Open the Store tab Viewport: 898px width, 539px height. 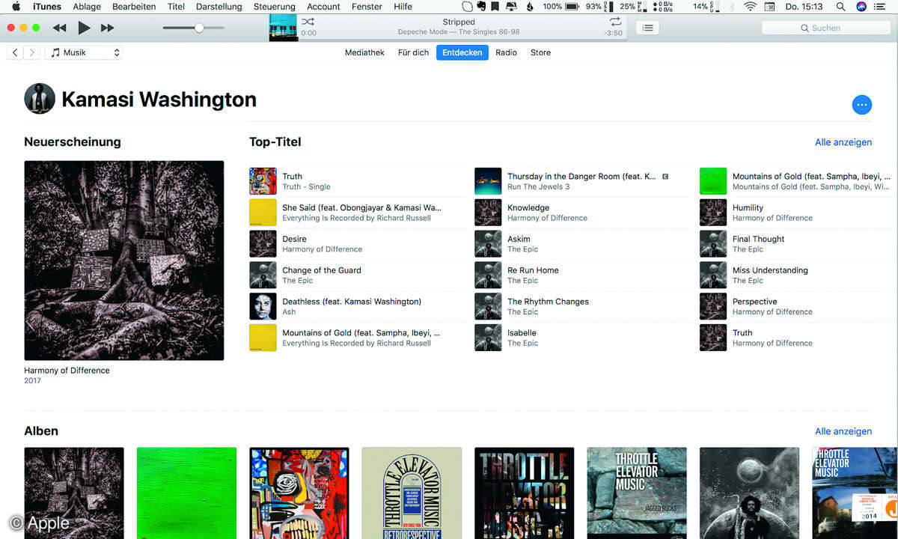coord(540,52)
